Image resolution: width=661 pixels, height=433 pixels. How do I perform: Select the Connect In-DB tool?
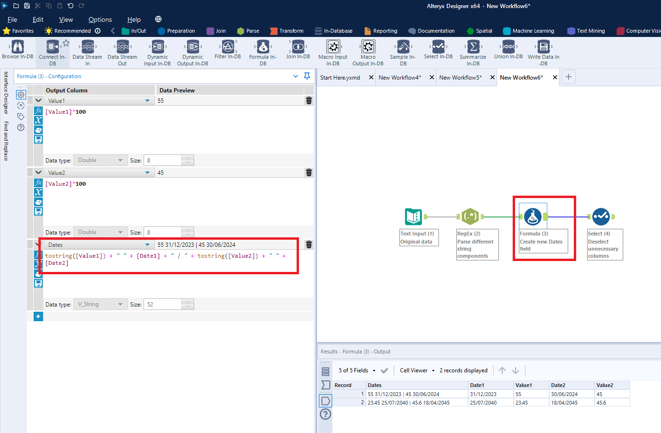(x=53, y=50)
